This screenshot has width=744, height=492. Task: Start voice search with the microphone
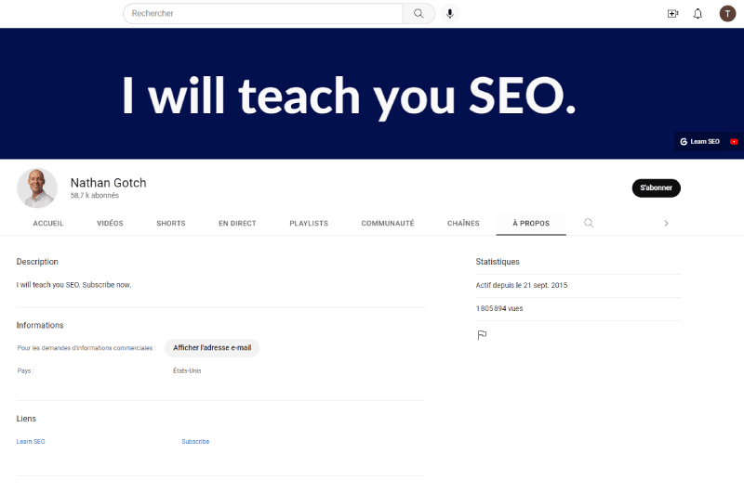click(x=450, y=13)
